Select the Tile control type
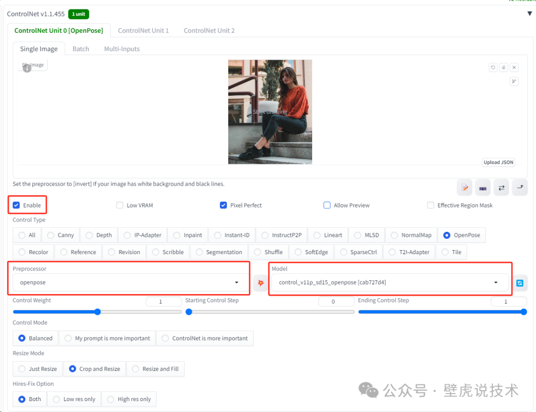 pyautogui.click(x=451, y=252)
